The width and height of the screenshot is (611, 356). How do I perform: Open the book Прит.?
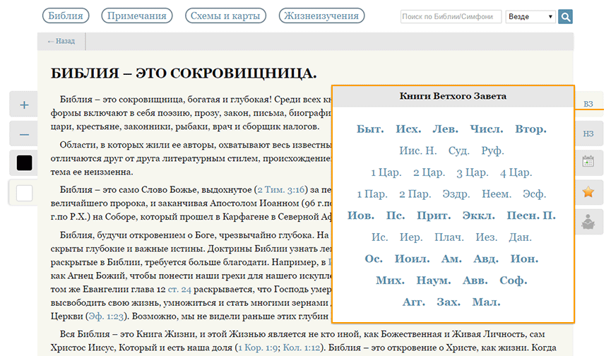(x=434, y=215)
